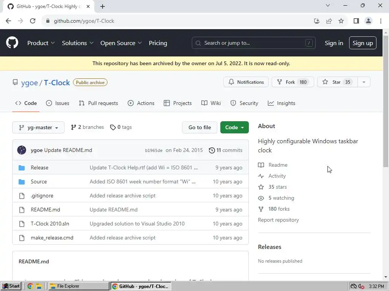The height and width of the screenshot is (291, 389).
Task: Go back with browser back arrow
Action: click(8, 21)
